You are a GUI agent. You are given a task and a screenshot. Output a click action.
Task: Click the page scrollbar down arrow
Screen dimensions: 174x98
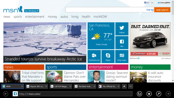coord(173,80)
